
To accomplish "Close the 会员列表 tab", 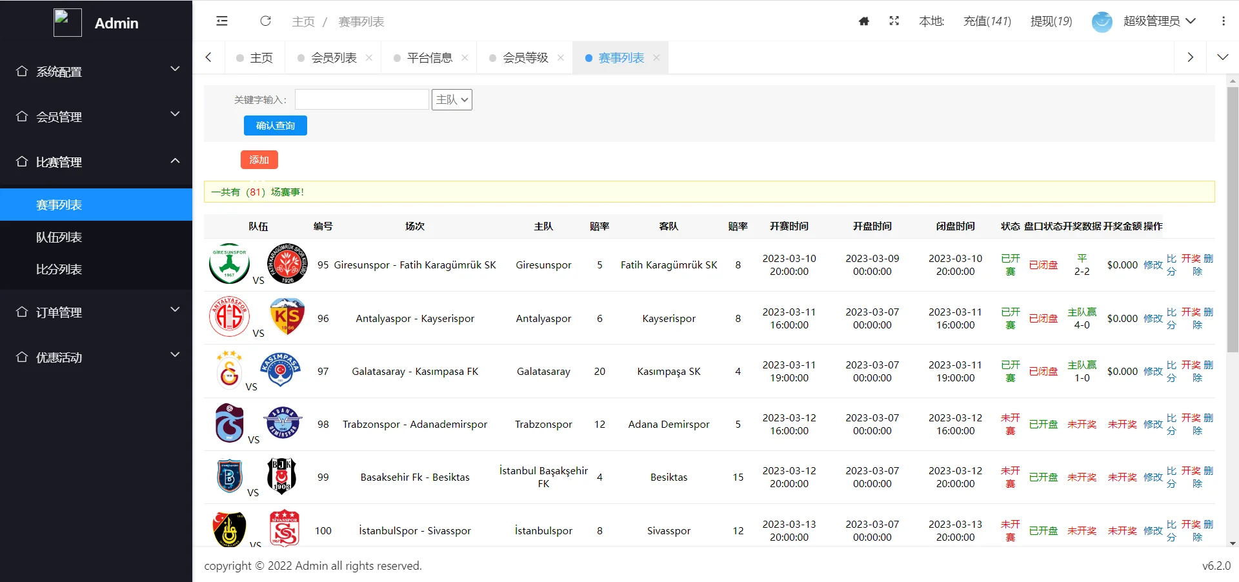I will click(369, 58).
